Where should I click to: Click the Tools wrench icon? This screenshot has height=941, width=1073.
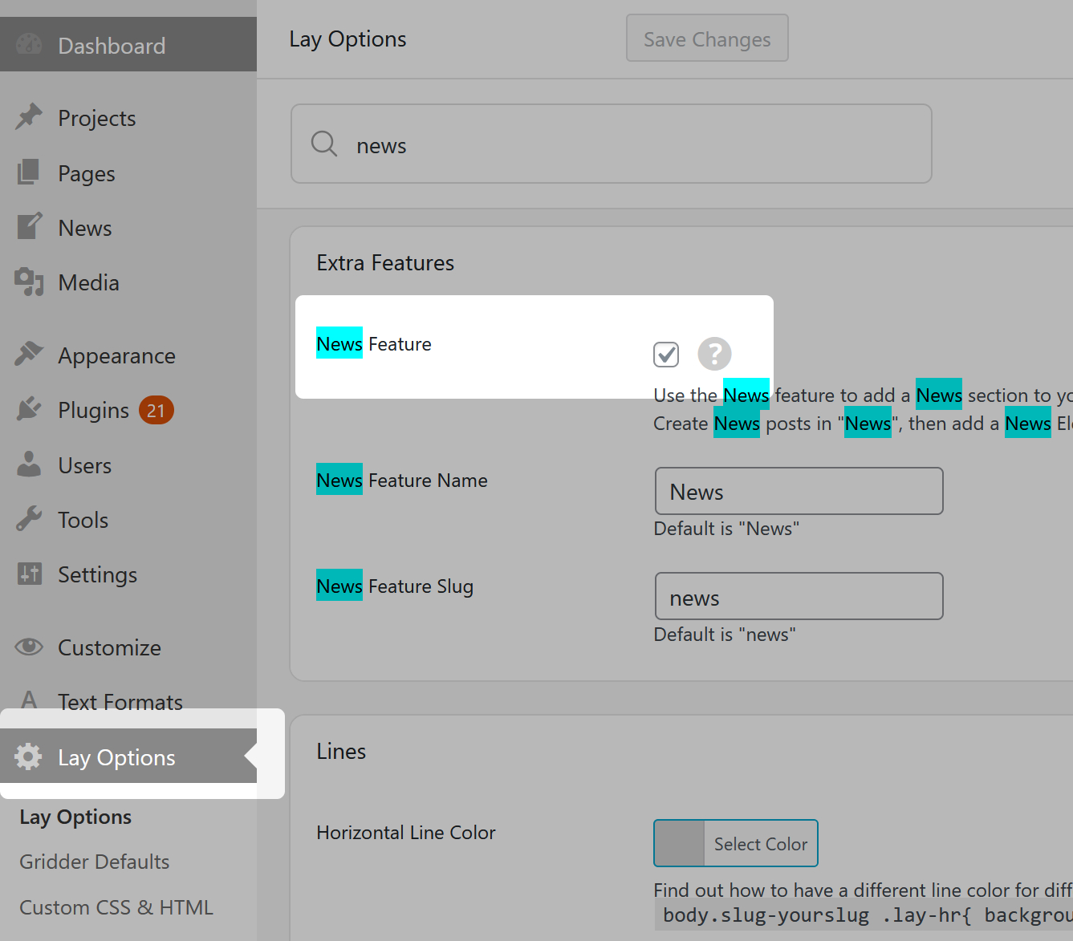[x=29, y=519]
